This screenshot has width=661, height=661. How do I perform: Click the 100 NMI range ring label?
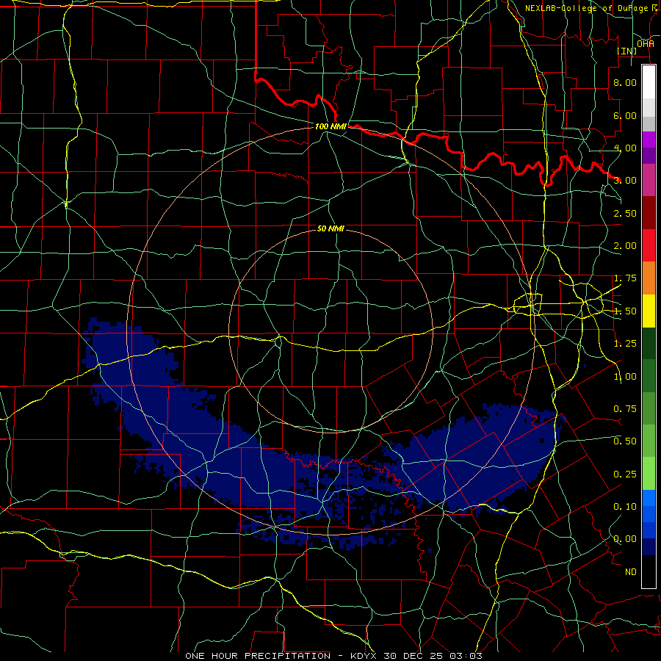pos(330,126)
